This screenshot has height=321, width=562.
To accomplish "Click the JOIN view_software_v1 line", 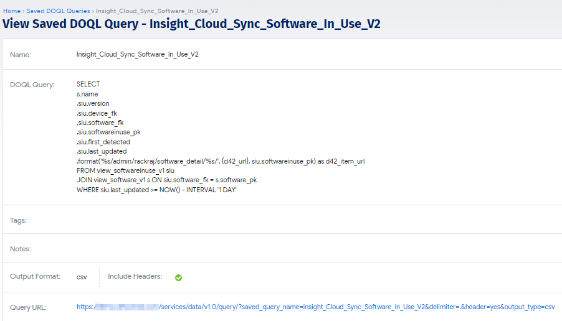I will tap(166, 180).
